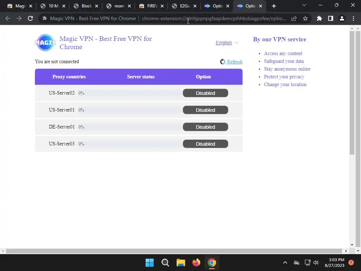The height and width of the screenshot is (271, 361).
Task: Close the Magic tab
Action: [x=31, y=6]
